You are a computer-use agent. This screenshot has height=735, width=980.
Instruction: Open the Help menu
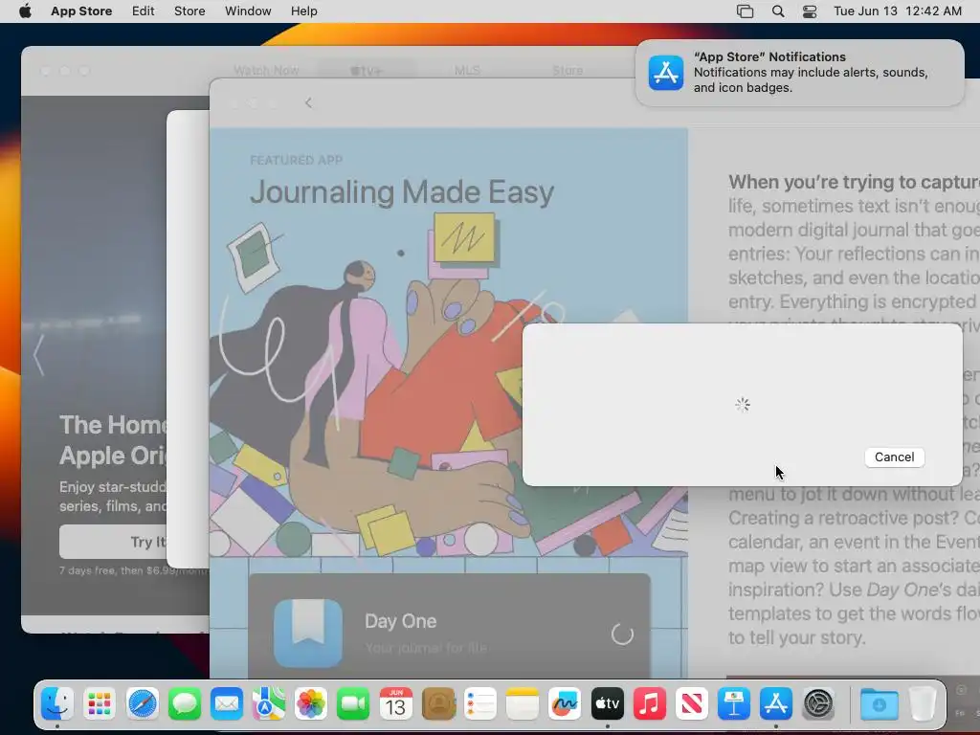click(x=303, y=11)
